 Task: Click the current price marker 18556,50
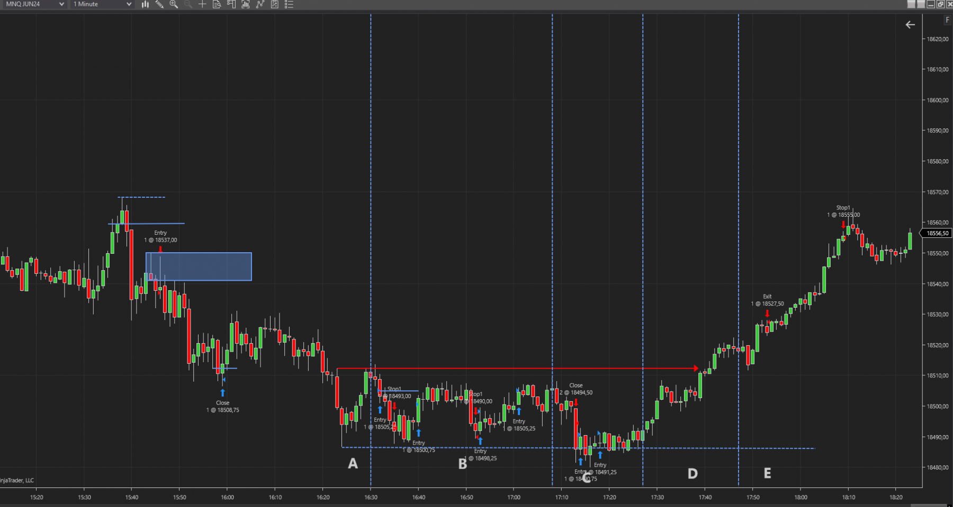(x=936, y=233)
